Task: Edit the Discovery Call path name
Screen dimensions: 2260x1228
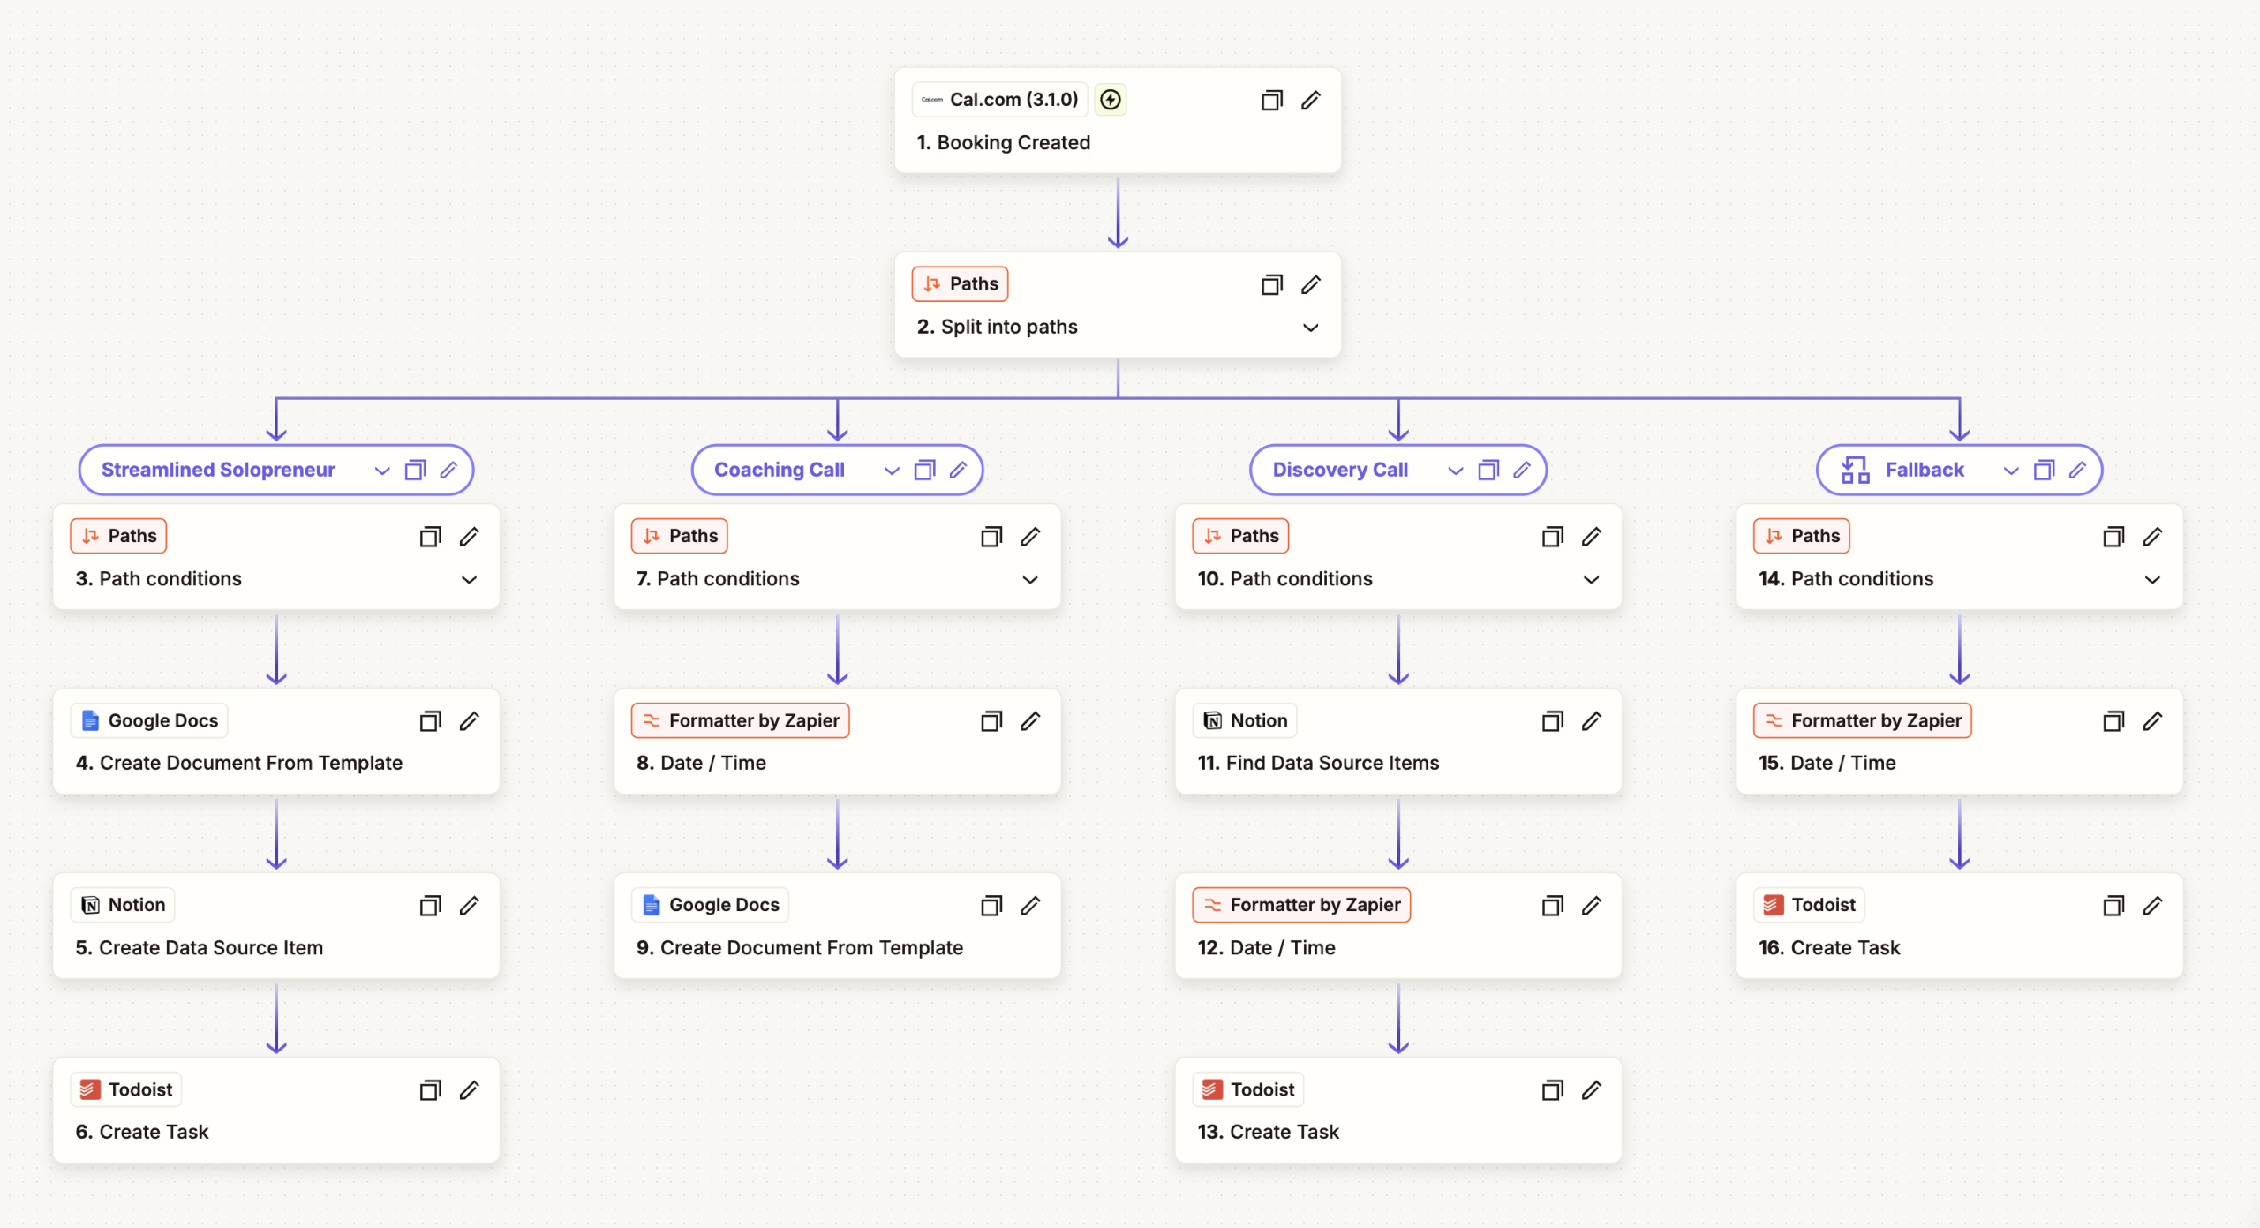Action: point(1522,470)
